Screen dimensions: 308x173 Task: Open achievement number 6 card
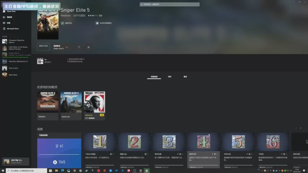pyautogui.click(x=273, y=150)
